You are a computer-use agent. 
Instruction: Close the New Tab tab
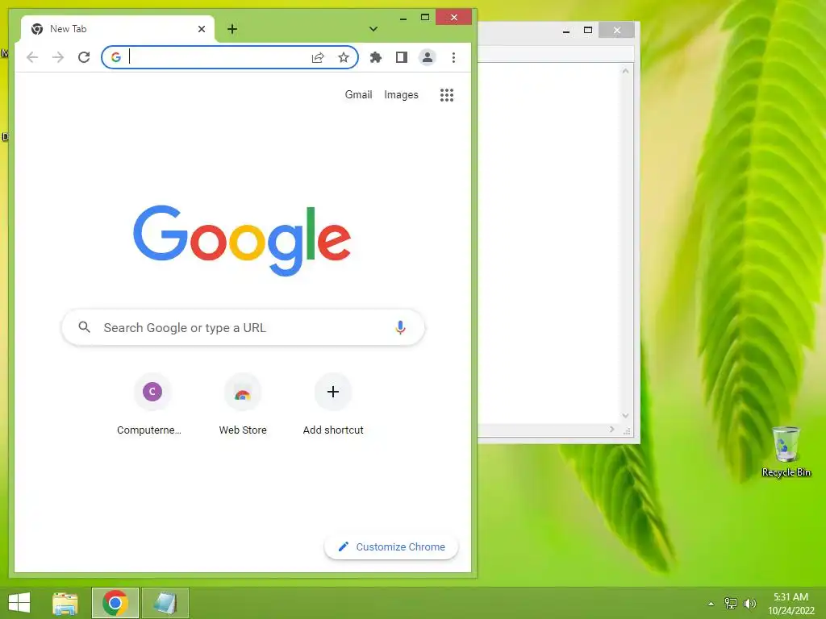click(x=201, y=29)
